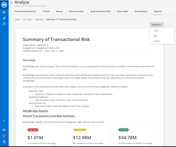Switch to the Audit Assertion Risk tab
Screen dimensions: 176x147
pos(100,11)
